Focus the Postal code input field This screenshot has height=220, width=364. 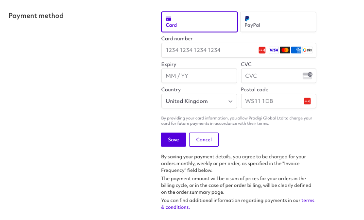tap(278, 101)
